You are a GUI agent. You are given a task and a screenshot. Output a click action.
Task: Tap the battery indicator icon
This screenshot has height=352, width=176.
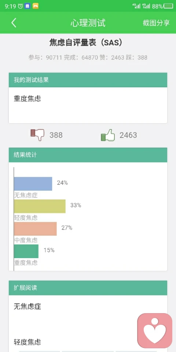168,6
